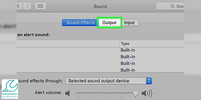Go forward with the right chevron button
Viewport: 201px width, 100px height.
(27, 6)
